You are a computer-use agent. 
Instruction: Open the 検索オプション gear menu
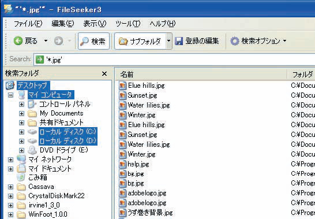click(258, 41)
